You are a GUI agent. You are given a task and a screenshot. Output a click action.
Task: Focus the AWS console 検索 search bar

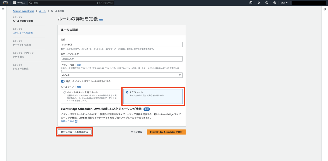(71, 3)
